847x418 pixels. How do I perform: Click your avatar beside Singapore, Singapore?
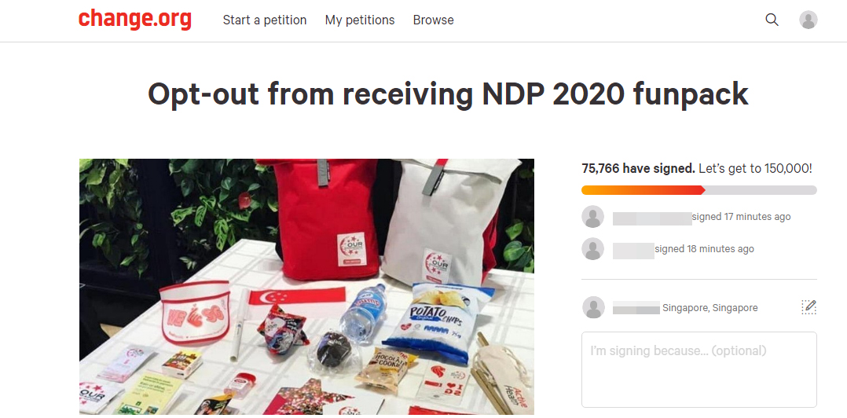pos(593,307)
